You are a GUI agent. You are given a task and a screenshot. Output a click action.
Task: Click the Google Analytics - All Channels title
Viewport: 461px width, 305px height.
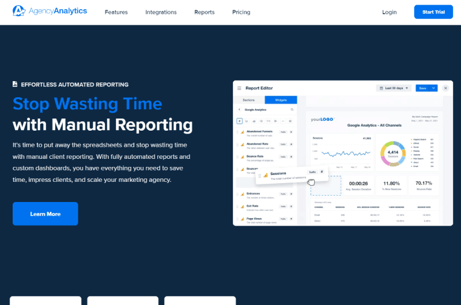[374, 125]
